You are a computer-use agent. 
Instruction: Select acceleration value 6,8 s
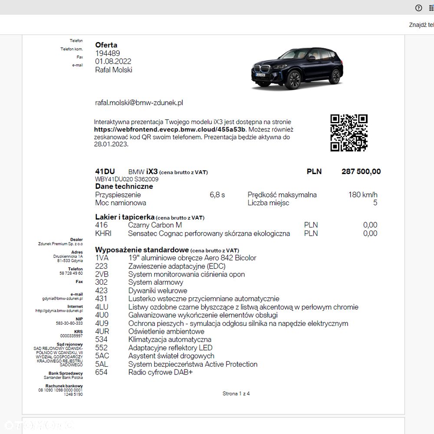point(217,195)
